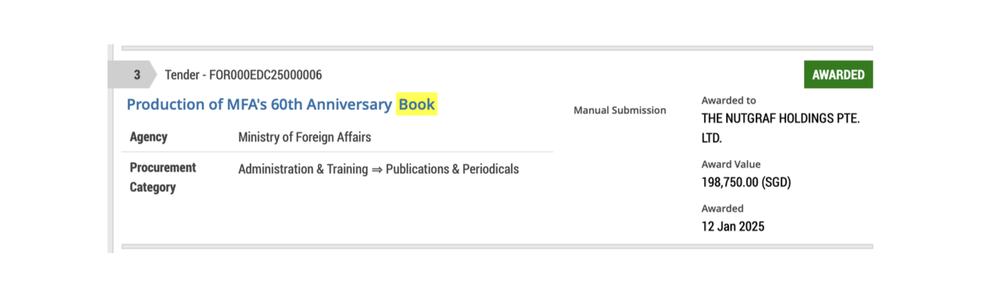The height and width of the screenshot is (288, 995).
Task: Open the Production of MFA's 60th Anniversary link
Action: pos(259,105)
